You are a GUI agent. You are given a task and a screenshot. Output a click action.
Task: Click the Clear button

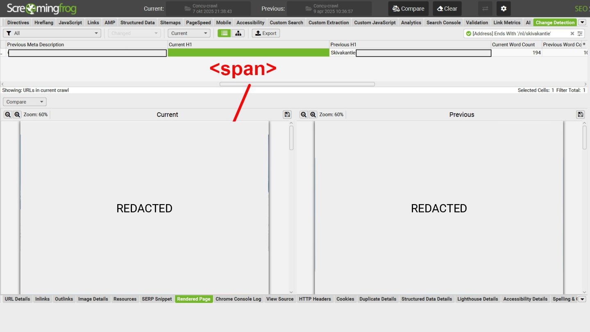[x=447, y=9]
